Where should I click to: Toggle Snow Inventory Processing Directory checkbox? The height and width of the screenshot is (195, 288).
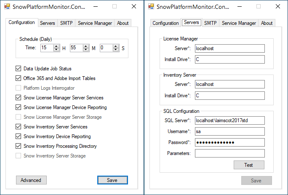click(x=19, y=146)
